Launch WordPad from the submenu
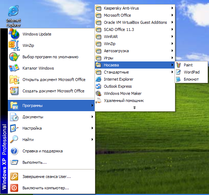Screen dimensions: 209x195 coord(191,72)
